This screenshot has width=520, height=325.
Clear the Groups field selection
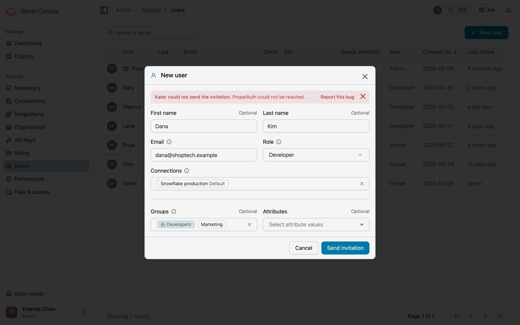click(x=250, y=224)
